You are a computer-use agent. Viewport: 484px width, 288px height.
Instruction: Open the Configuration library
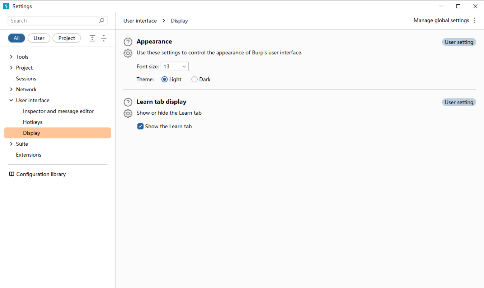pyautogui.click(x=41, y=174)
